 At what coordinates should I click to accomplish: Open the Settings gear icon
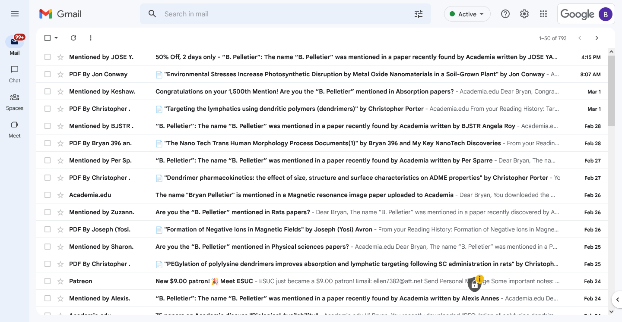click(524, 14)
